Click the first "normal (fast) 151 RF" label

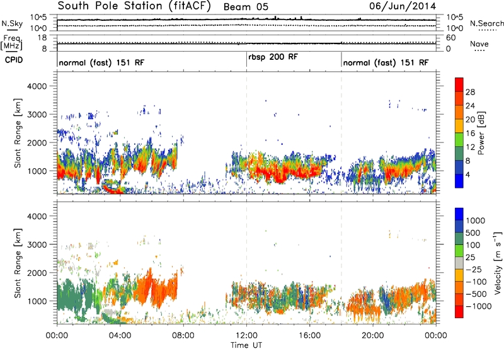101,62
